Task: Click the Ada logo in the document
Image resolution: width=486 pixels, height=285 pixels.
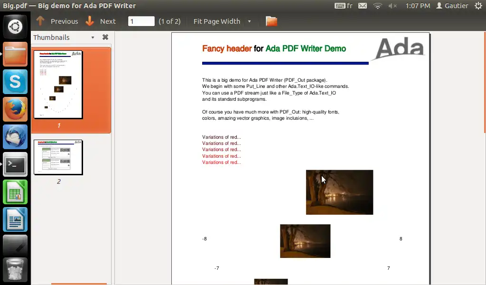Action: pyautogui.click(x=399, y=49)
